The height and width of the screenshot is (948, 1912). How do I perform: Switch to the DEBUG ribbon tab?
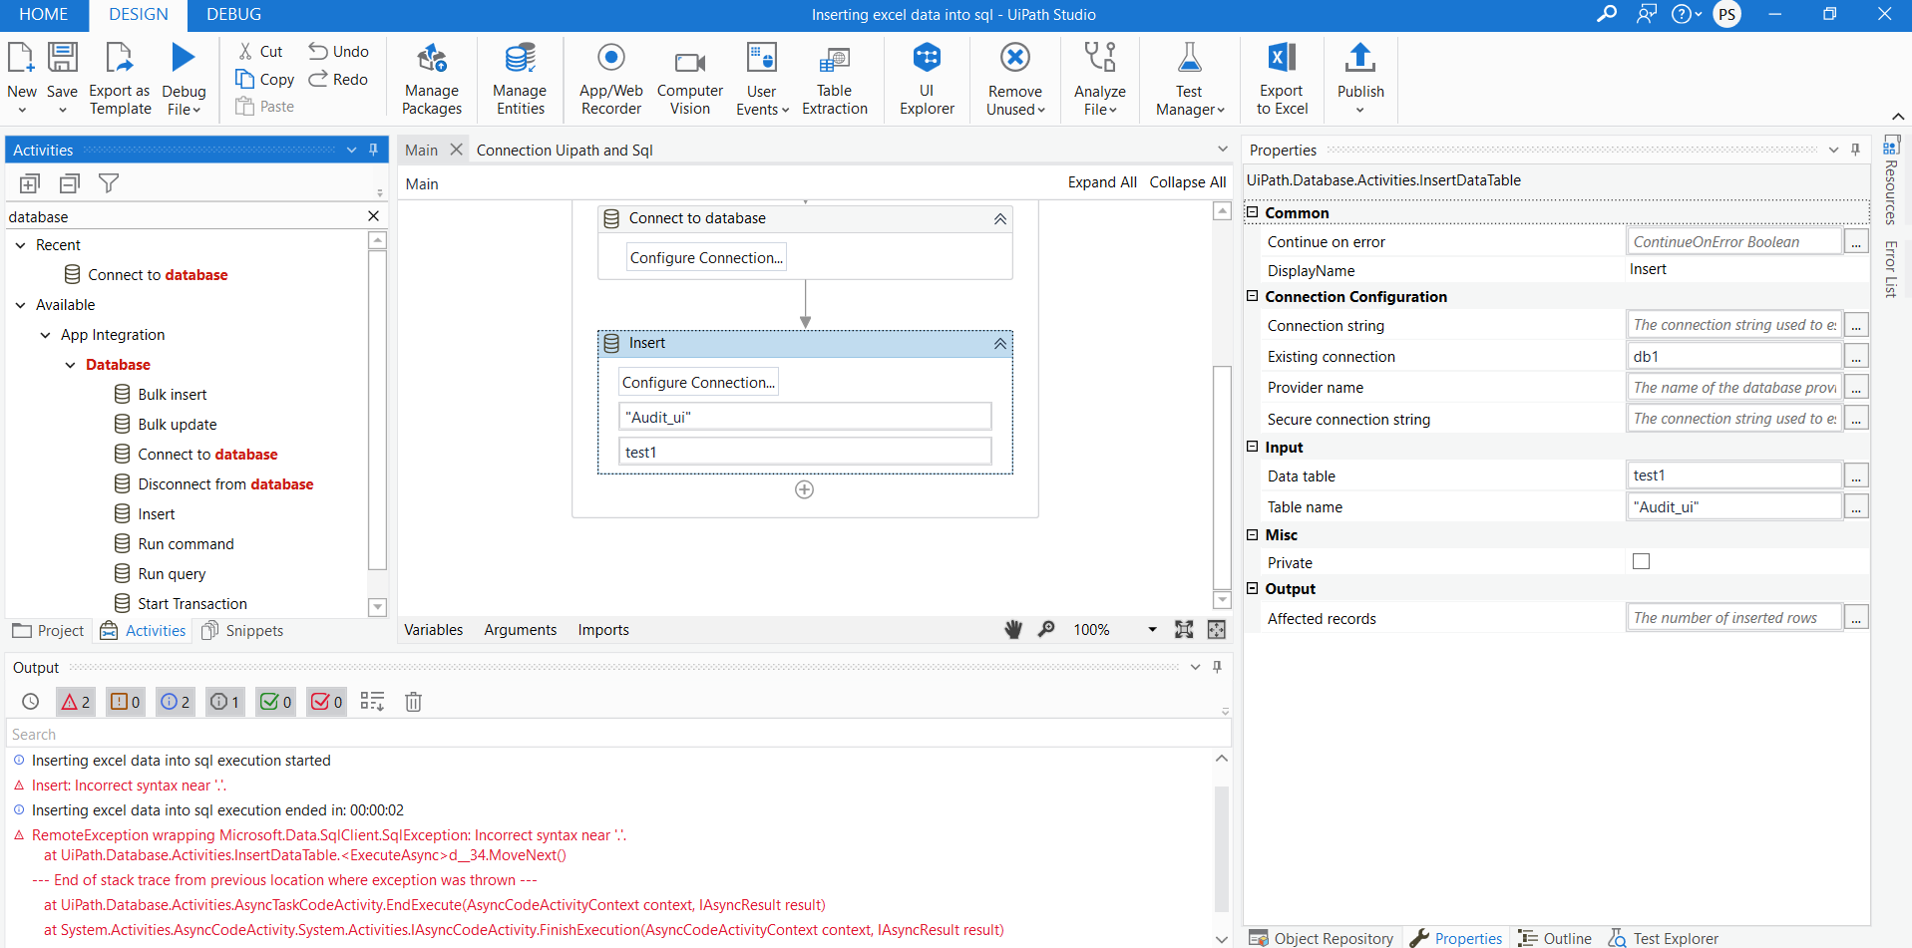tap(232, 15)
